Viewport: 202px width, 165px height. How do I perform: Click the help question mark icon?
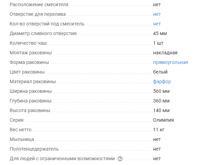pos(120,159)
